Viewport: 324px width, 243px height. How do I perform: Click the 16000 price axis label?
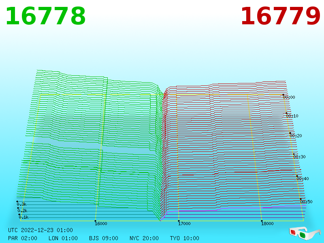(101, 224)
